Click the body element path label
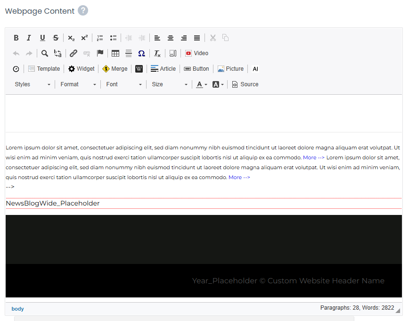 click(x=17, y=309)
